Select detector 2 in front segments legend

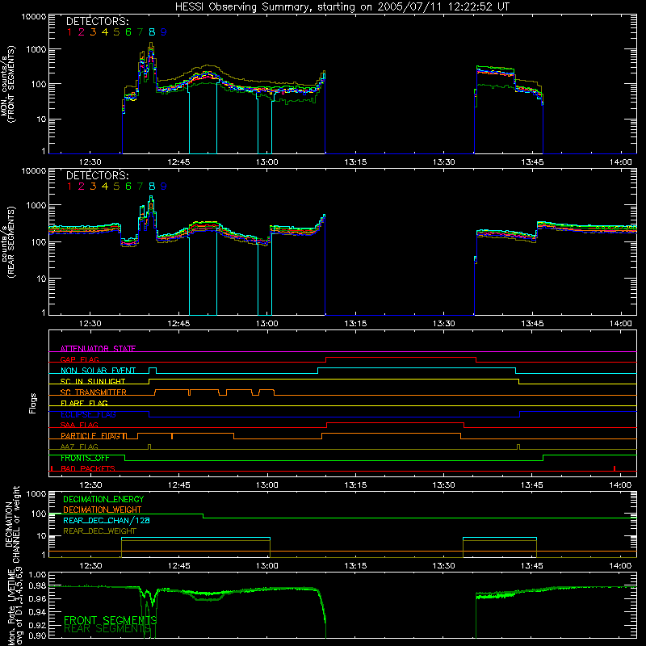coord(82,32)
